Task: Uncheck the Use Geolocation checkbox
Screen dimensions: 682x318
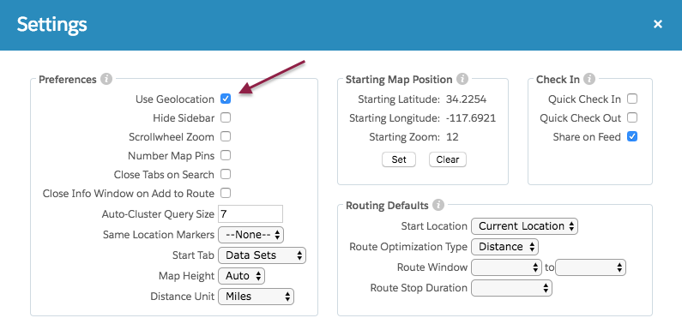Action: (x=226, y=99)
